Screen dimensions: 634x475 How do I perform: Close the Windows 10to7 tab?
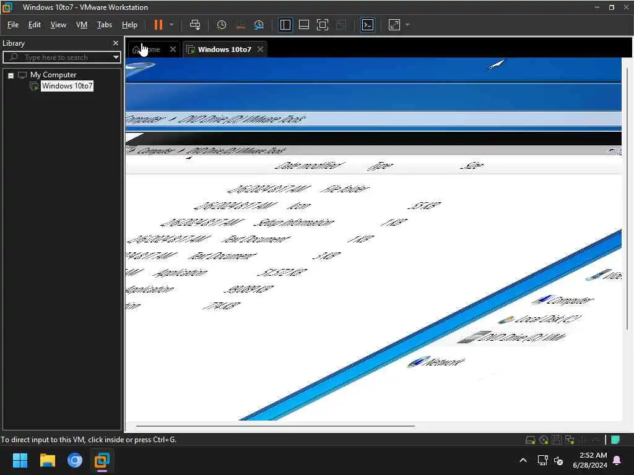pyautogui.click(x=261, y=49)
